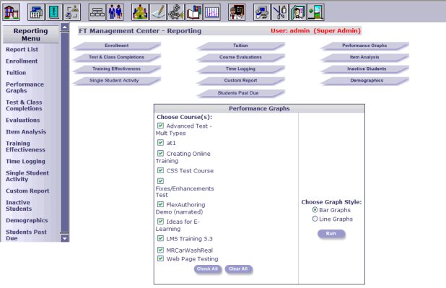
Task: Toggle the CSS Test Course checkbox
Action: pos(160,170)
